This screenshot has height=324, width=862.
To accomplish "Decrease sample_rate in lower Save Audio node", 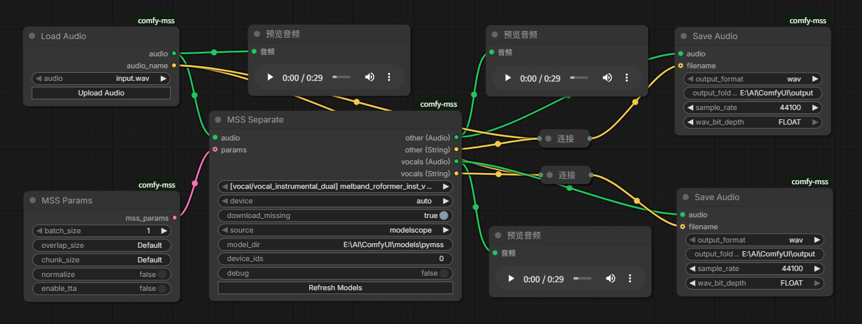I will point(692,268).
